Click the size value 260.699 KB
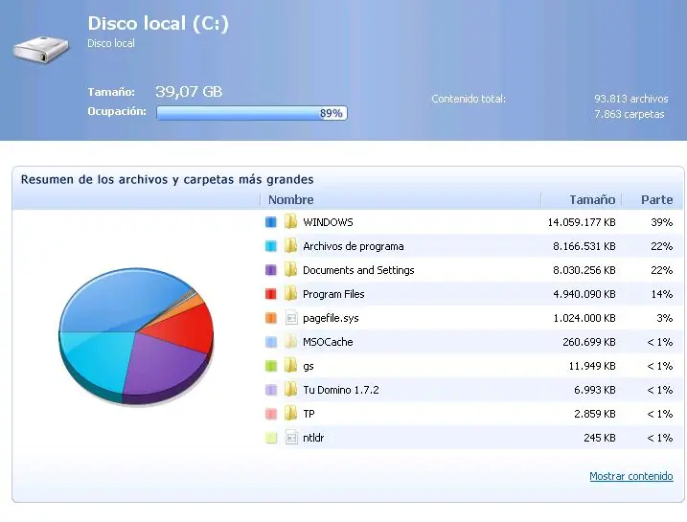Screen dimensions: 687x522 coord(589,342)
